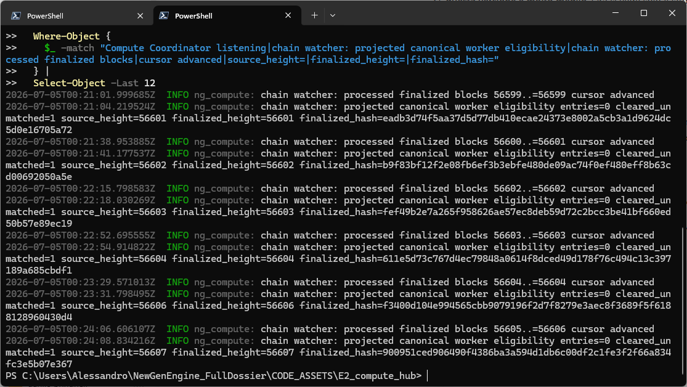Image resolution: width=687 pixels, height=387 pixels.
Task: Select the second PowerShell tab
Action: coord(227,16)
